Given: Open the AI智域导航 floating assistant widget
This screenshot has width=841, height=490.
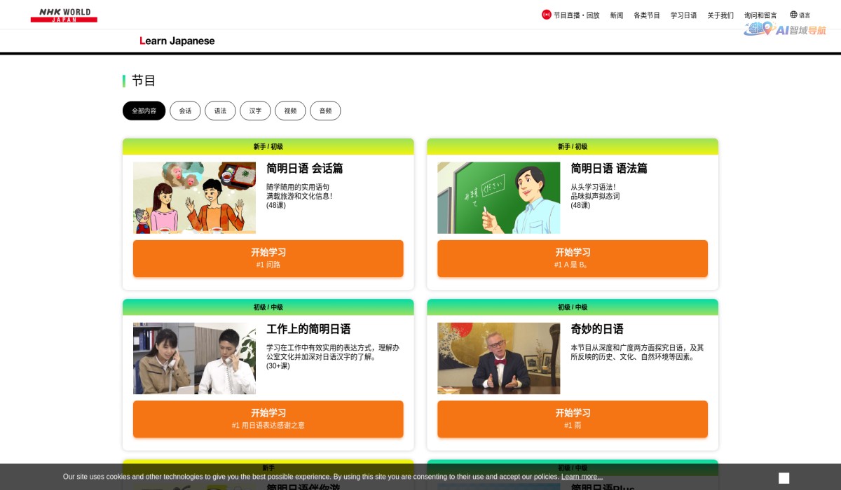Looking at the screenshot, I should 786,31.
